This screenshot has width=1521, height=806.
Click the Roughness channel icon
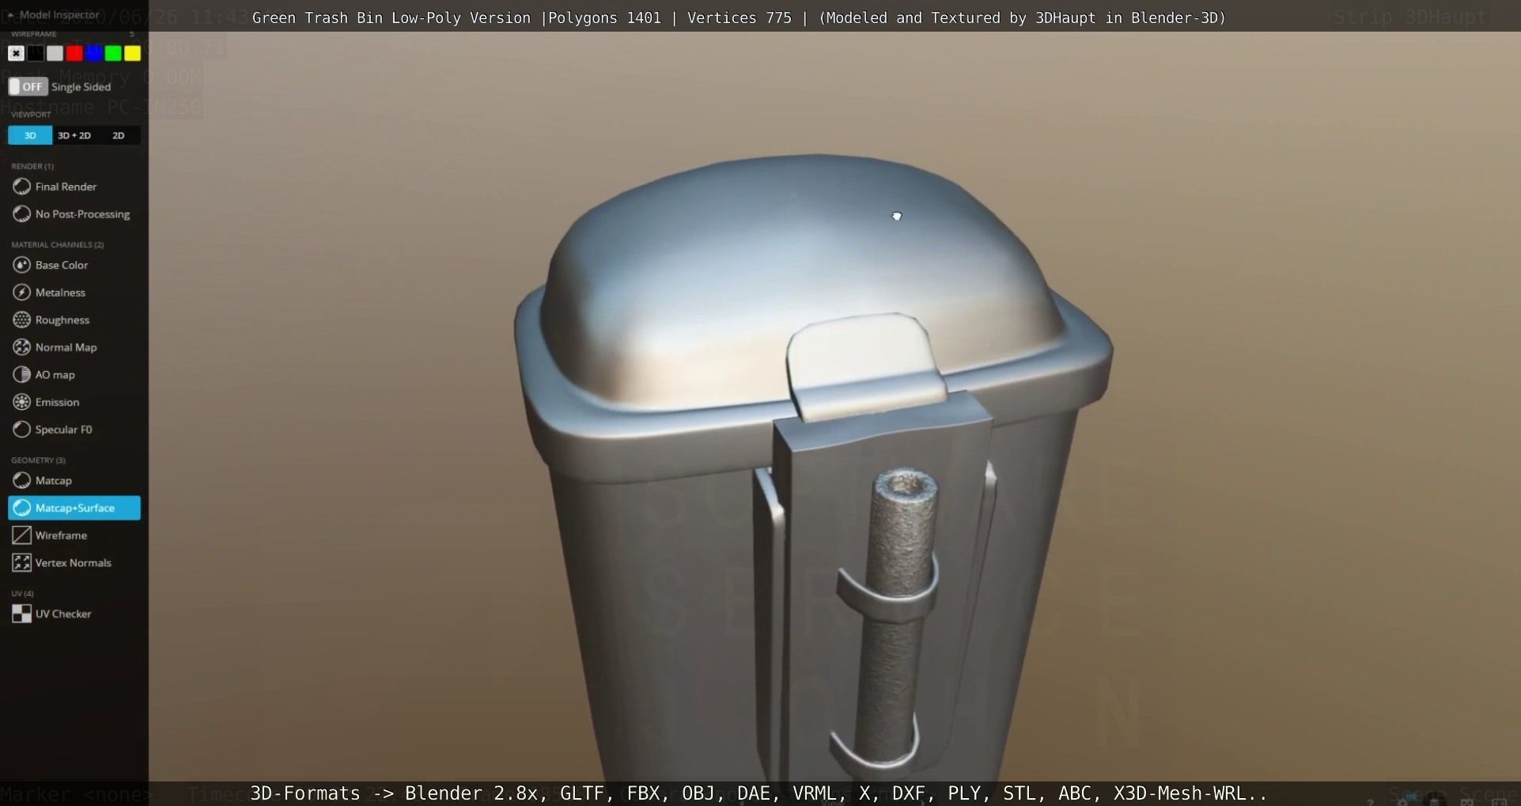click(21, 320)
